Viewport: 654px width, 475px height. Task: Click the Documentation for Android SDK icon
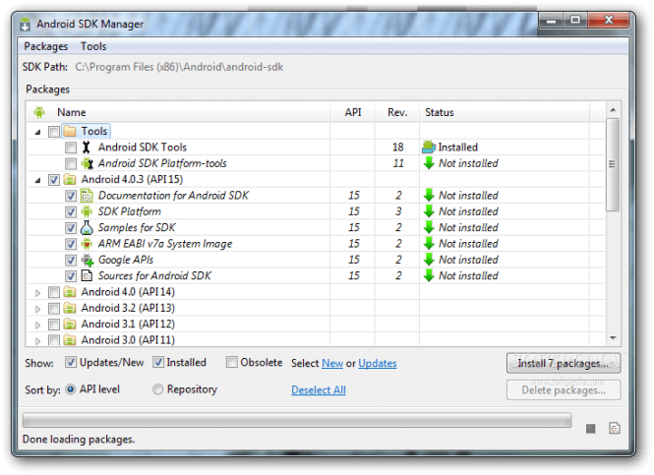[87, 196]
